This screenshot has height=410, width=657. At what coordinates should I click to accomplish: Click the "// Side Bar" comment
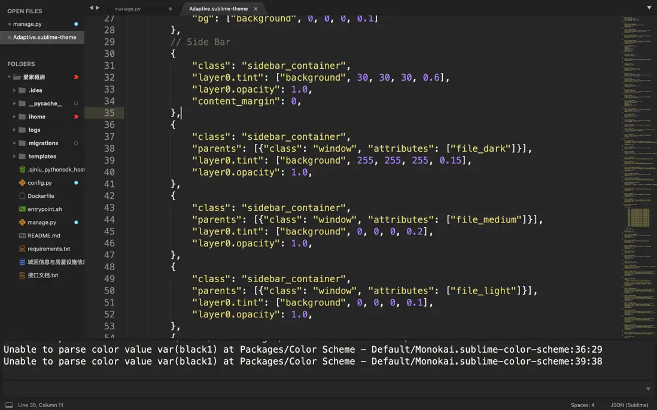(x=200, y=42)
